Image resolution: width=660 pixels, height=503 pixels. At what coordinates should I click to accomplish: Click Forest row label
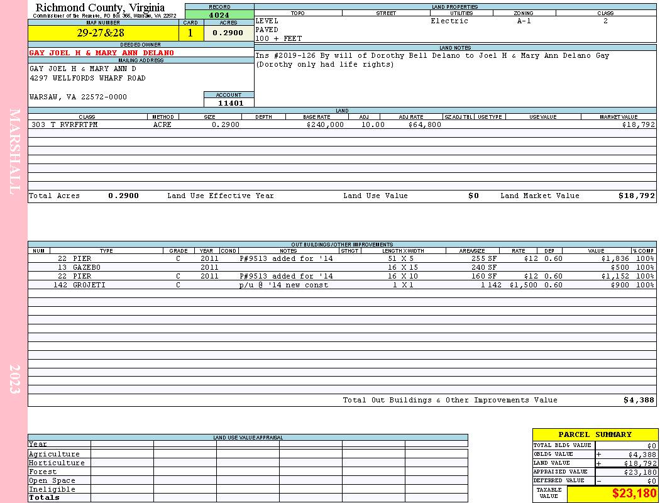[43, 472]
